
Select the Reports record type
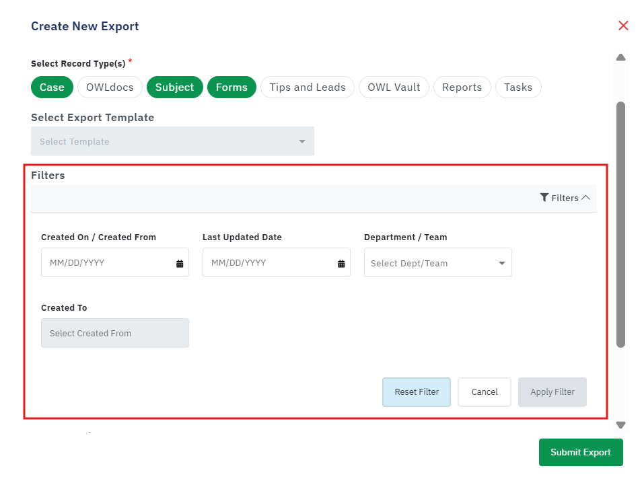[x=462, y=87]
